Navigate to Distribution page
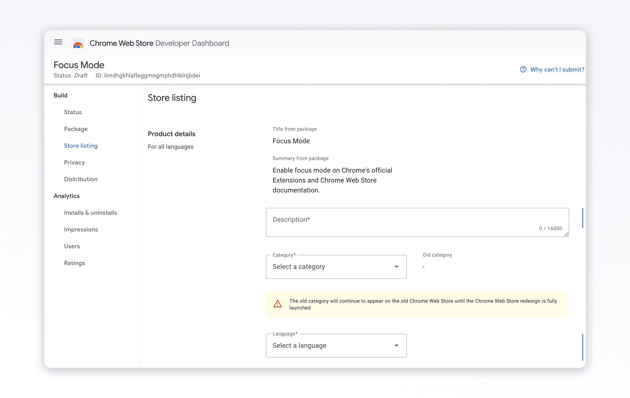The width and height of the screenshot is (630, 398). 81,179
